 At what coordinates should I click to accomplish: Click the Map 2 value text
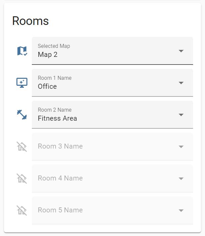coord(48,55)
